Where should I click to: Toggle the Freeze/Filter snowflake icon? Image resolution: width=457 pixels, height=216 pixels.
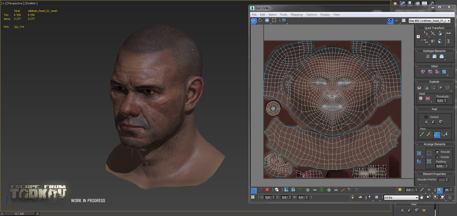[x=377, y=197]
